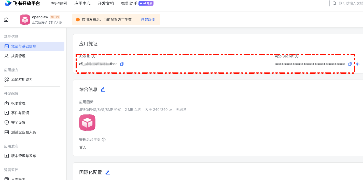Open the App ID help question mark
Screen dimensions: 363x180
pos(93,56)
